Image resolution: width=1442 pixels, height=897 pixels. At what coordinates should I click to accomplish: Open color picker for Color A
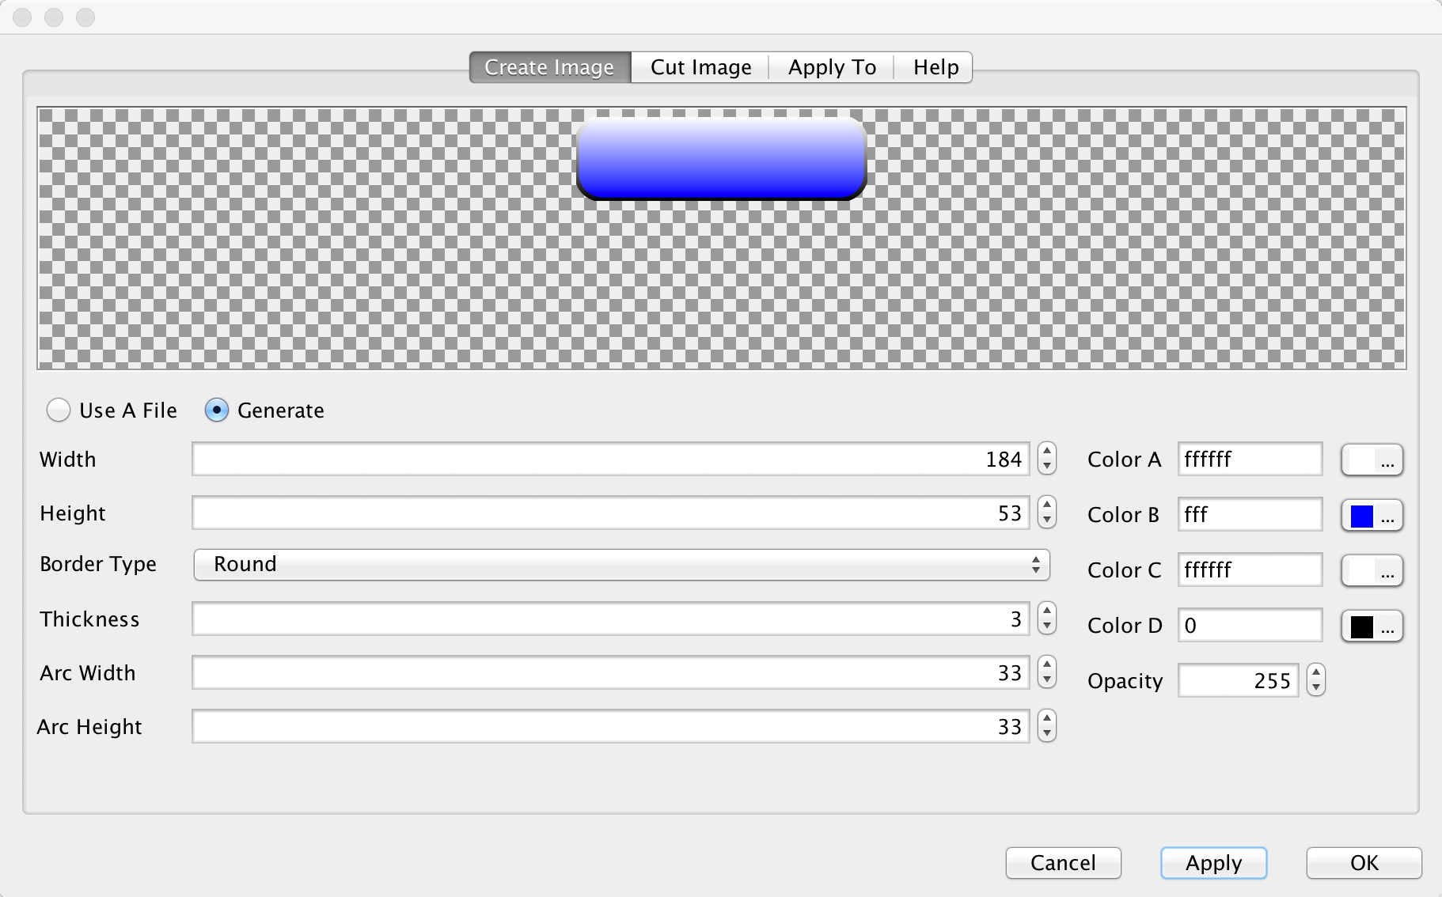(x=1372, y=459)
